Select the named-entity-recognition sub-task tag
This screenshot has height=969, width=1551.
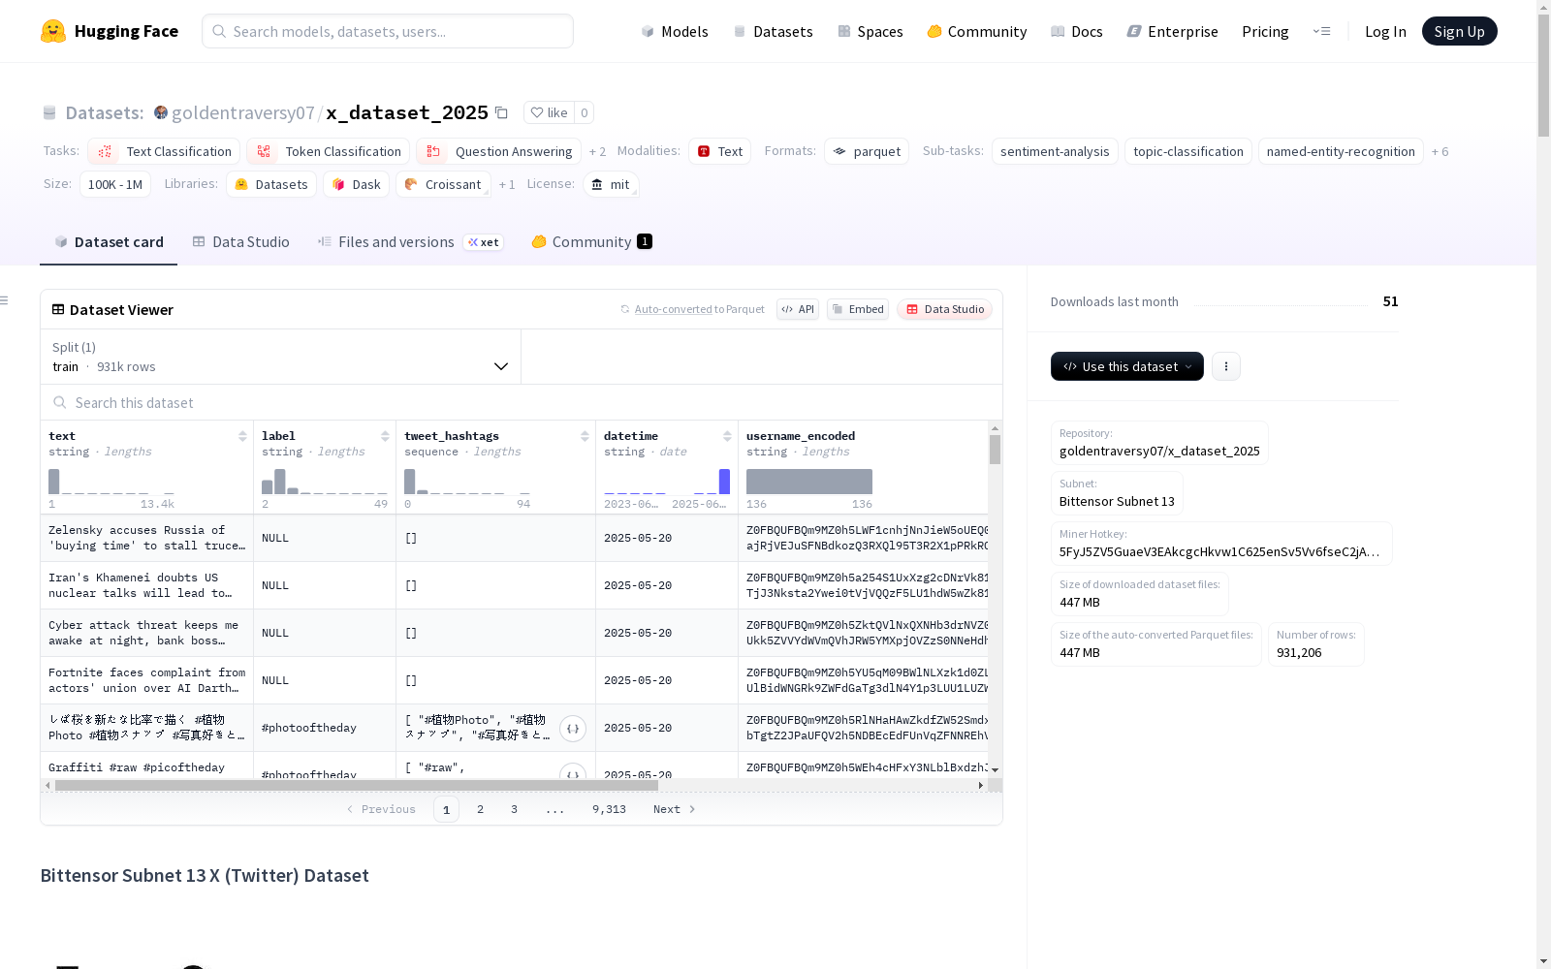(x=1341, y=151)
